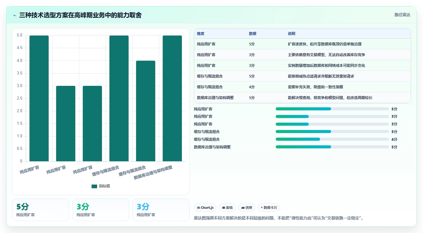Image resolution: width=423 pixels, height=233 pixels.
Task: Click the 4分 cell in the table
Action: coord(252,87)
